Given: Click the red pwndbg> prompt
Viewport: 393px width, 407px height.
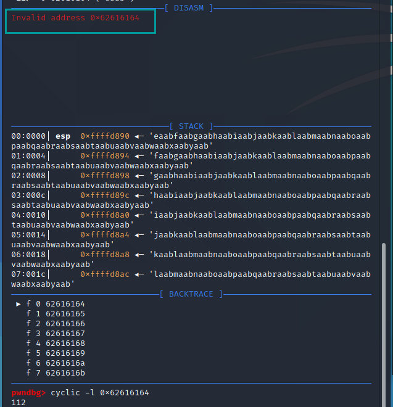Looking at the screenshot, I should point(28,393).
